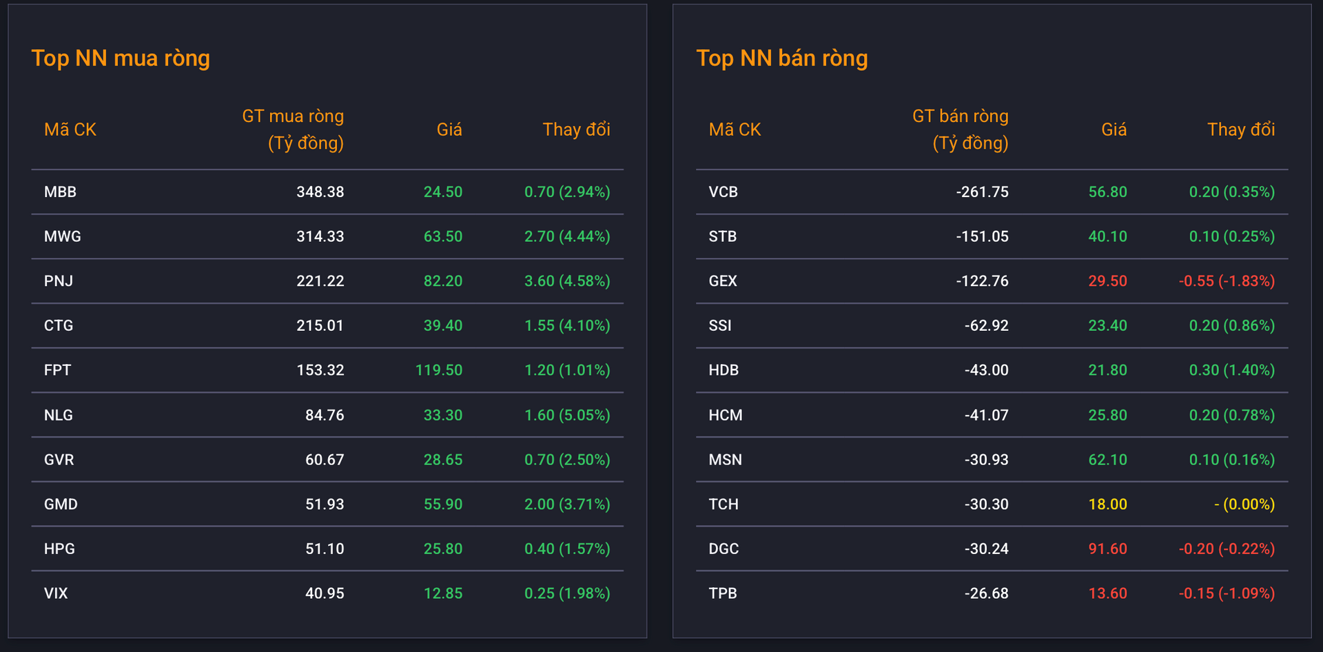Click net buy value 60.67
1323x652 pixels.
325,460
